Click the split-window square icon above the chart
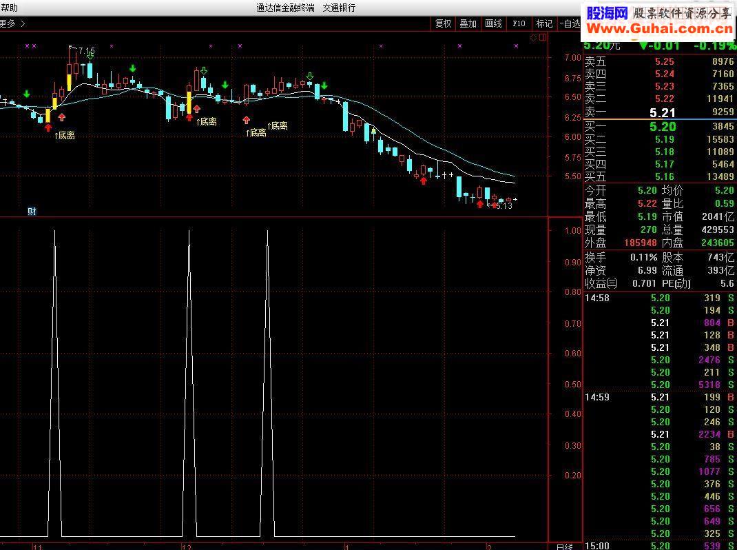The height and width of the screenshot is (550, 737). (543, 38)
